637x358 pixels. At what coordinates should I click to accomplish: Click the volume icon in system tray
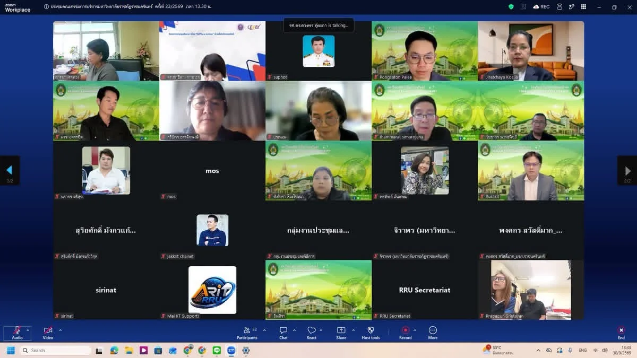(605, 351)
